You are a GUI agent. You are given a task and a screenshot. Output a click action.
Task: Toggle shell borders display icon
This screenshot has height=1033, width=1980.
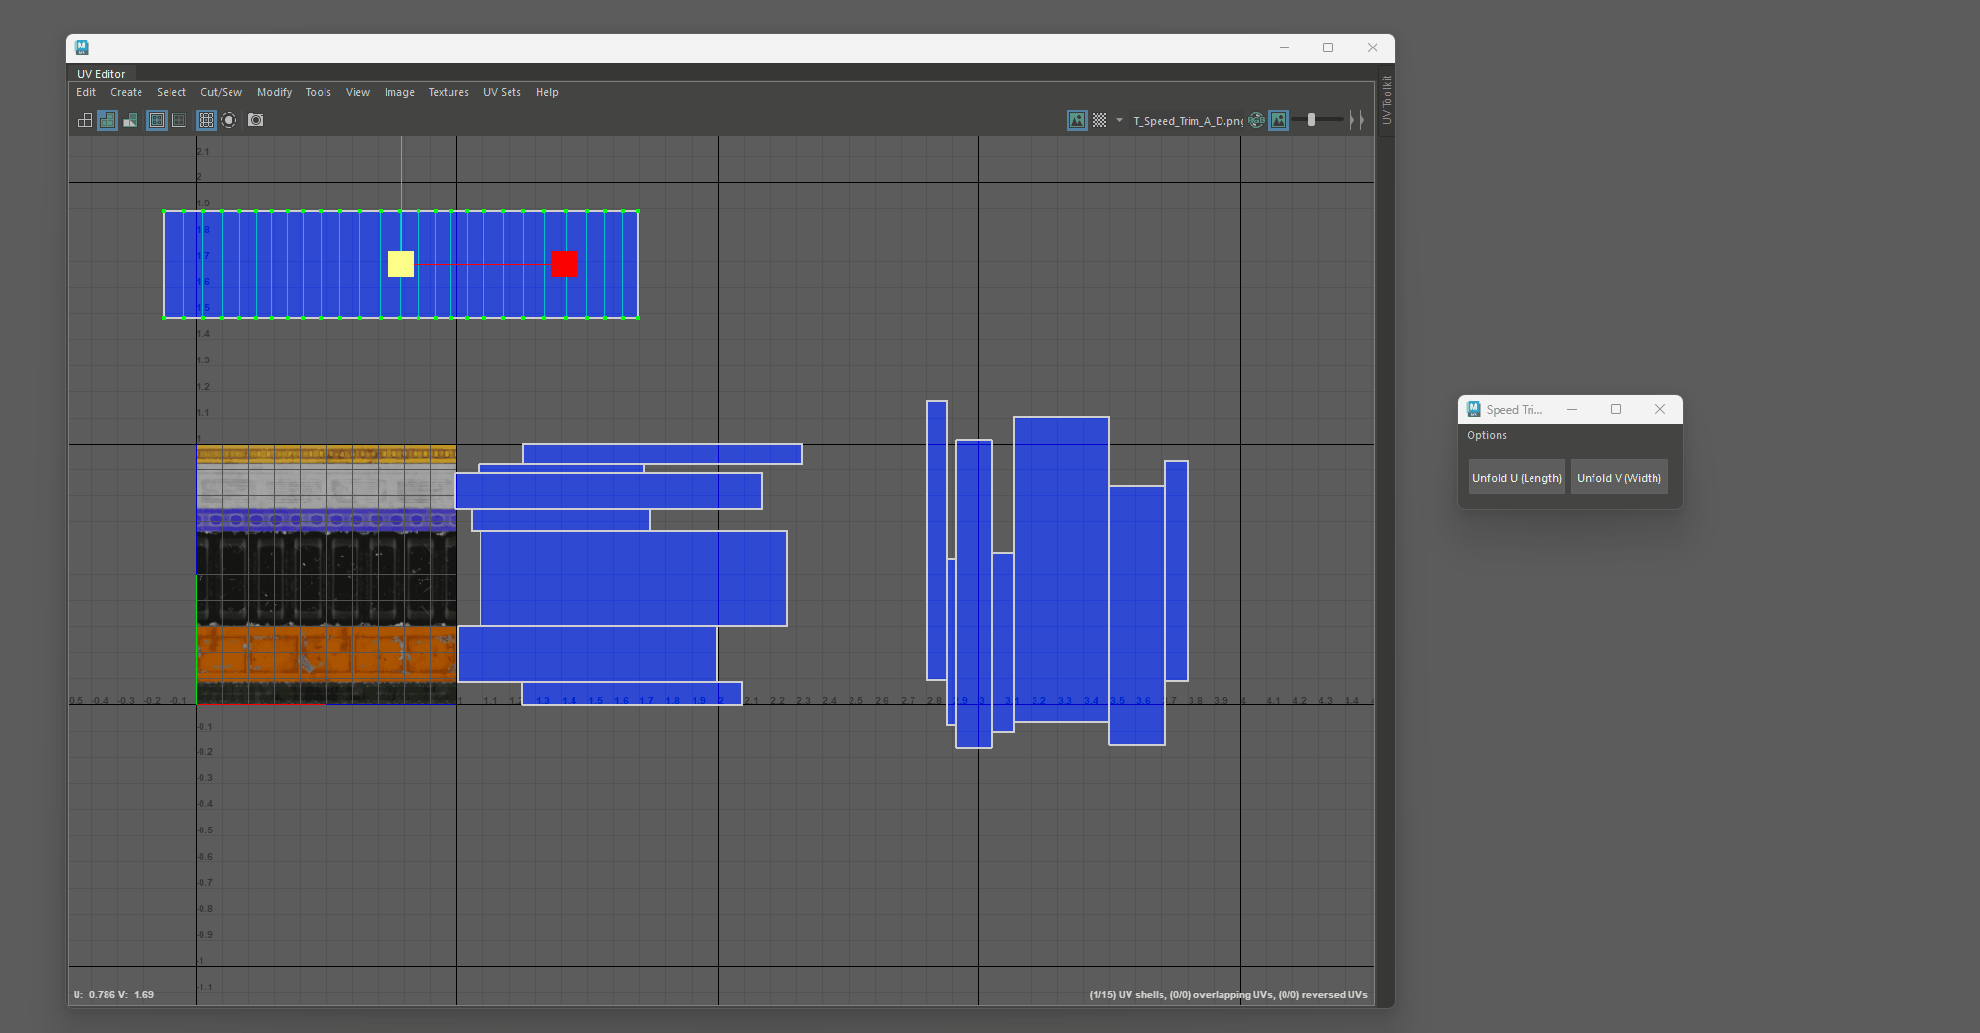[x=179, y=120]
